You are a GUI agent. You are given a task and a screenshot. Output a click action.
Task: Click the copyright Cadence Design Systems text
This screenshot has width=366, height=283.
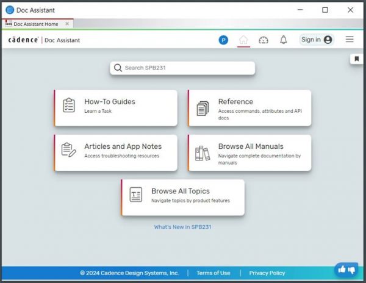[x=129, y=273]
